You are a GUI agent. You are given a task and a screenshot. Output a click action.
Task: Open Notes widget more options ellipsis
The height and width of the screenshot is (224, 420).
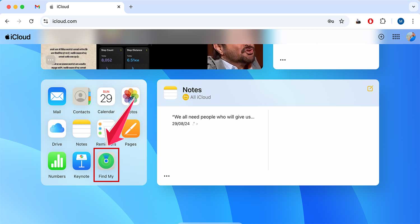tap(167, 176)
